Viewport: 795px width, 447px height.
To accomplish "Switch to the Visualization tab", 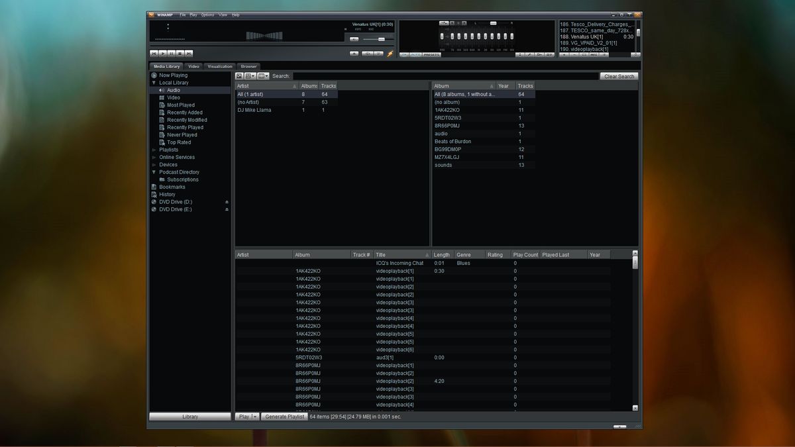I will [219, 66].
